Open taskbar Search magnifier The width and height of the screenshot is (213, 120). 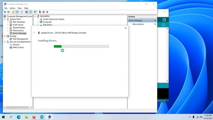[11, 117]
